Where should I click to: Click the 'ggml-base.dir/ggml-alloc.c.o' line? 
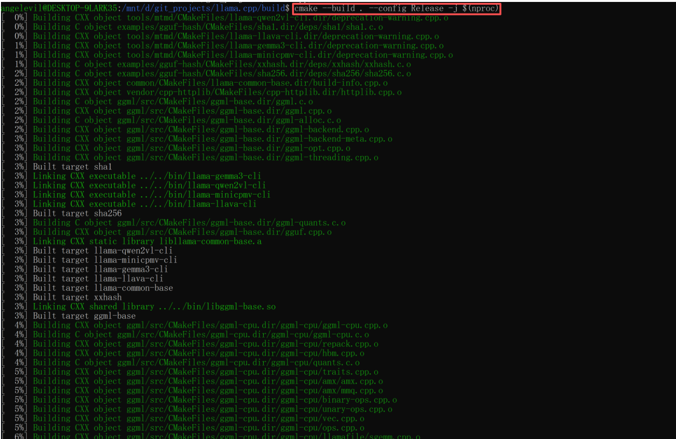(171, 120)
